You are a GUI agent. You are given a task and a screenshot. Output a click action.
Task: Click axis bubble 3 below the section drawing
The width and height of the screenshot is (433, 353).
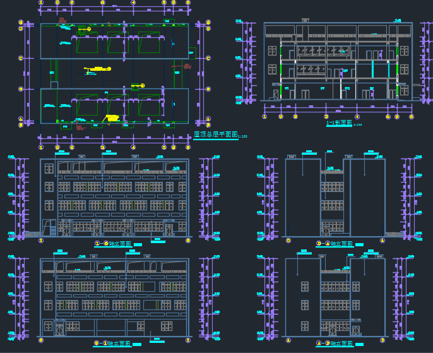(x=326, y=117)
